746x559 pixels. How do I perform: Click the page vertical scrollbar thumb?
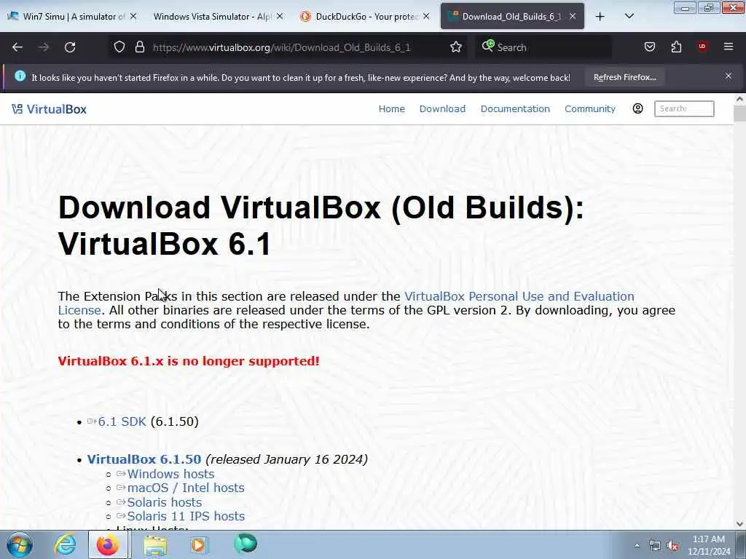coord(739,114)
